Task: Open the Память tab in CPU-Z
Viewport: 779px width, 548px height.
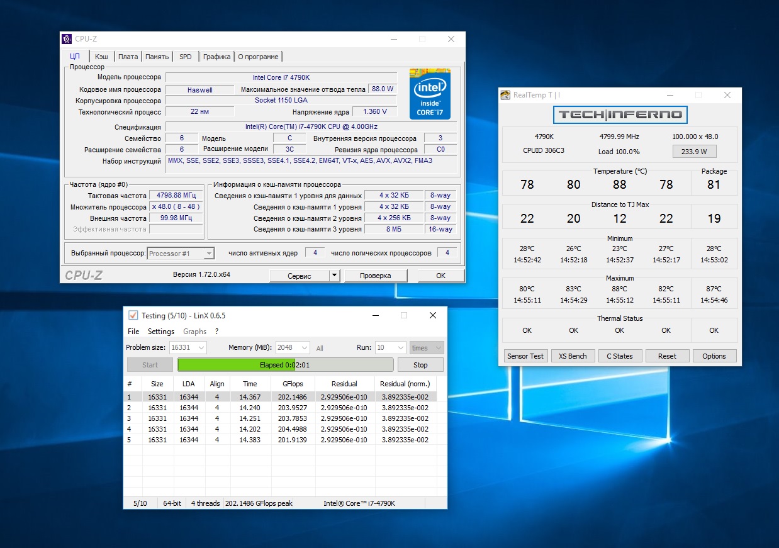Action: pyautogui.click(x=157, y=57)
